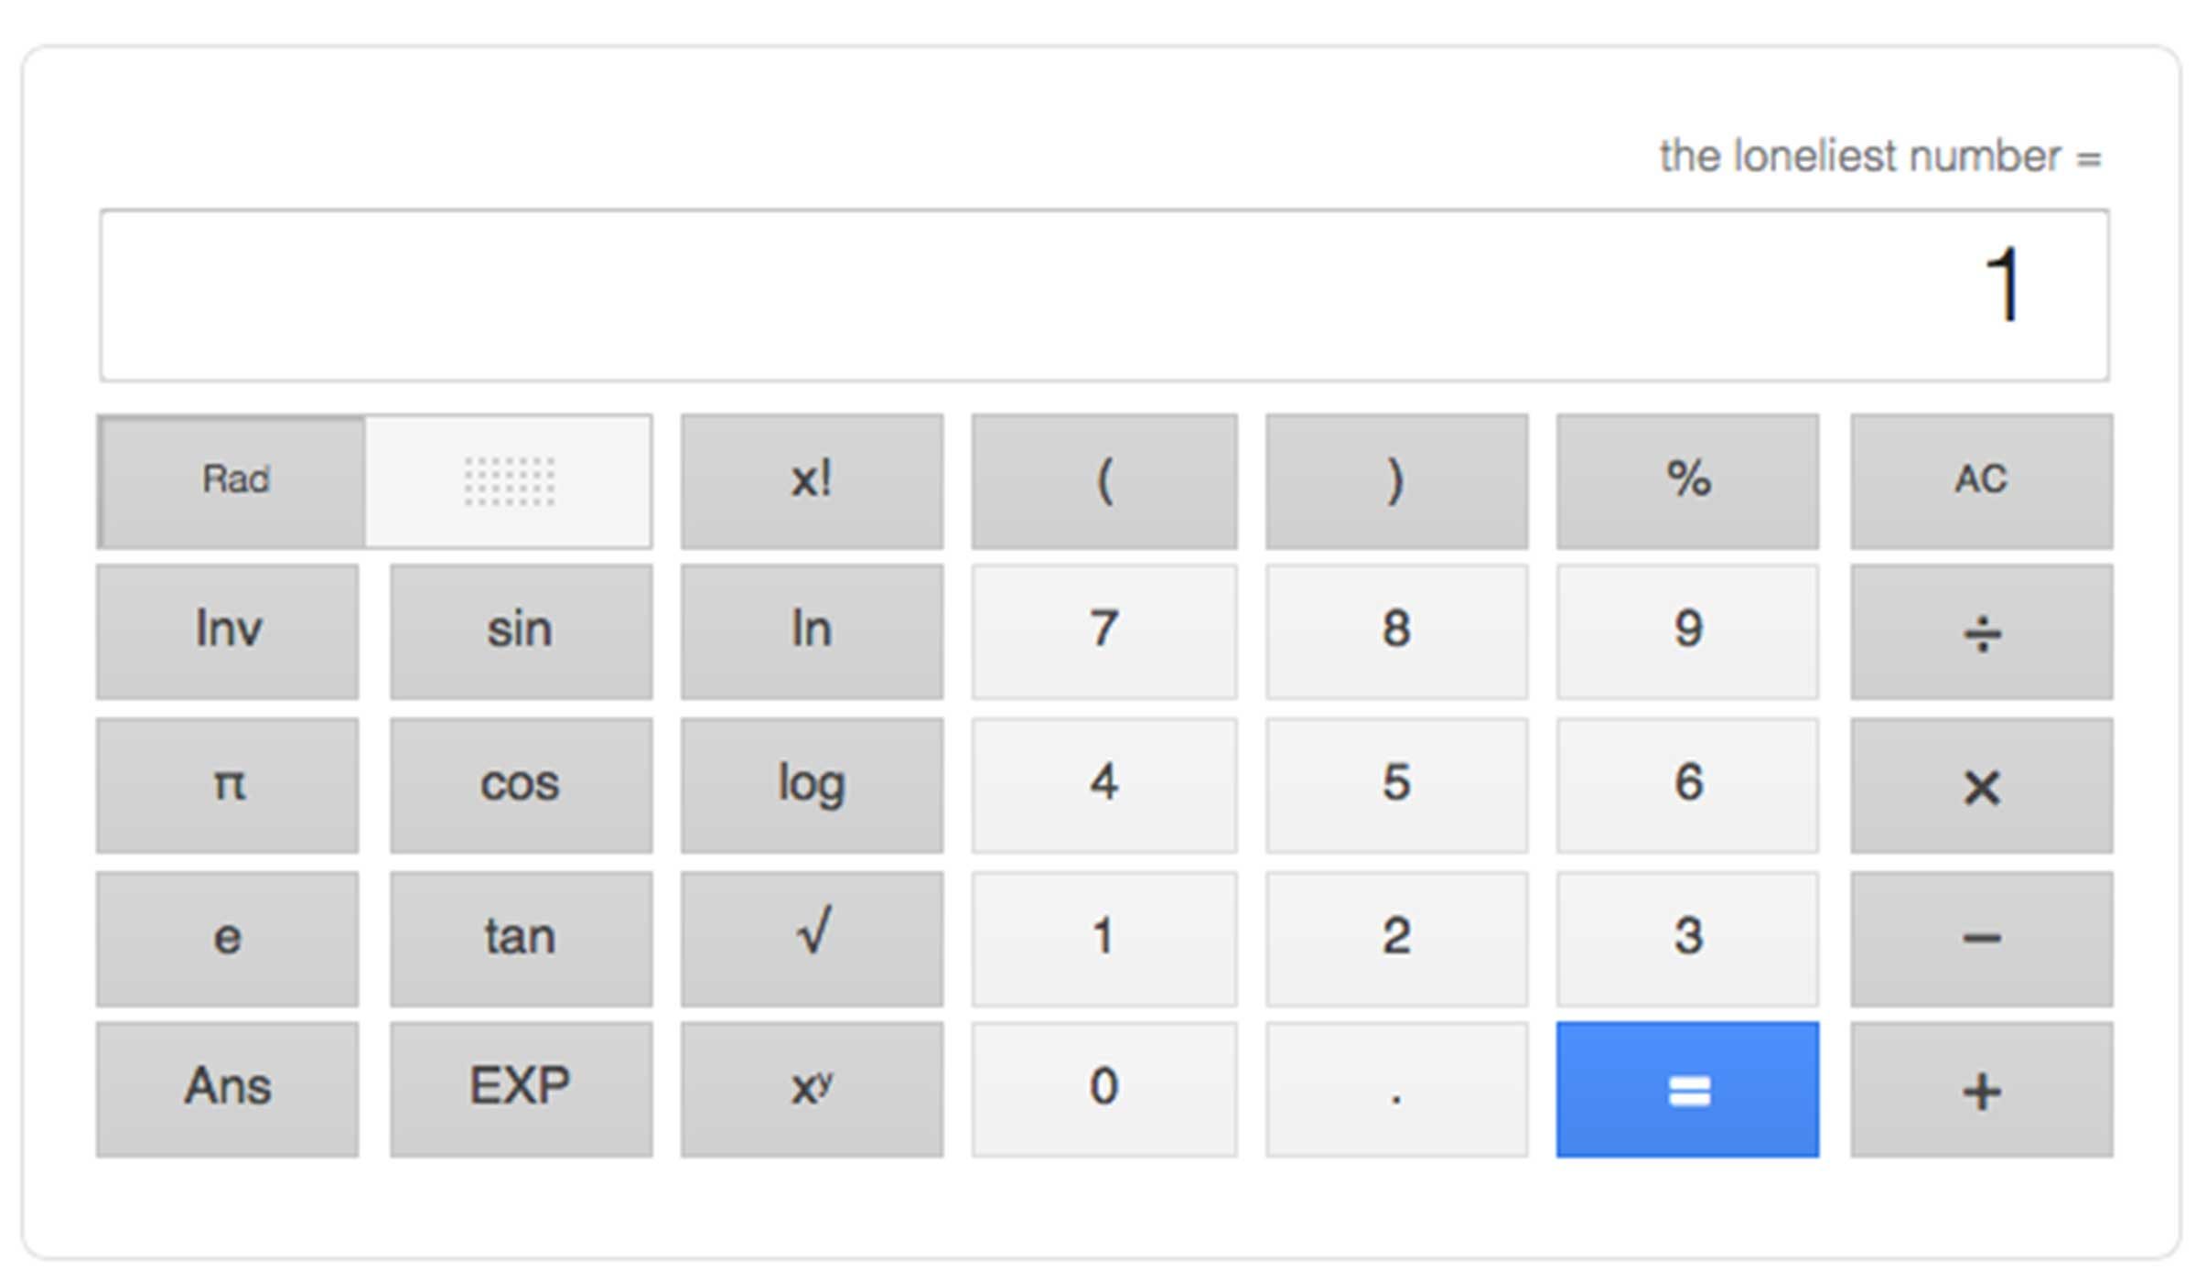Clear the display with AC
This screenshot has width=2196, height=1281.
click(x=1981, y=481)
